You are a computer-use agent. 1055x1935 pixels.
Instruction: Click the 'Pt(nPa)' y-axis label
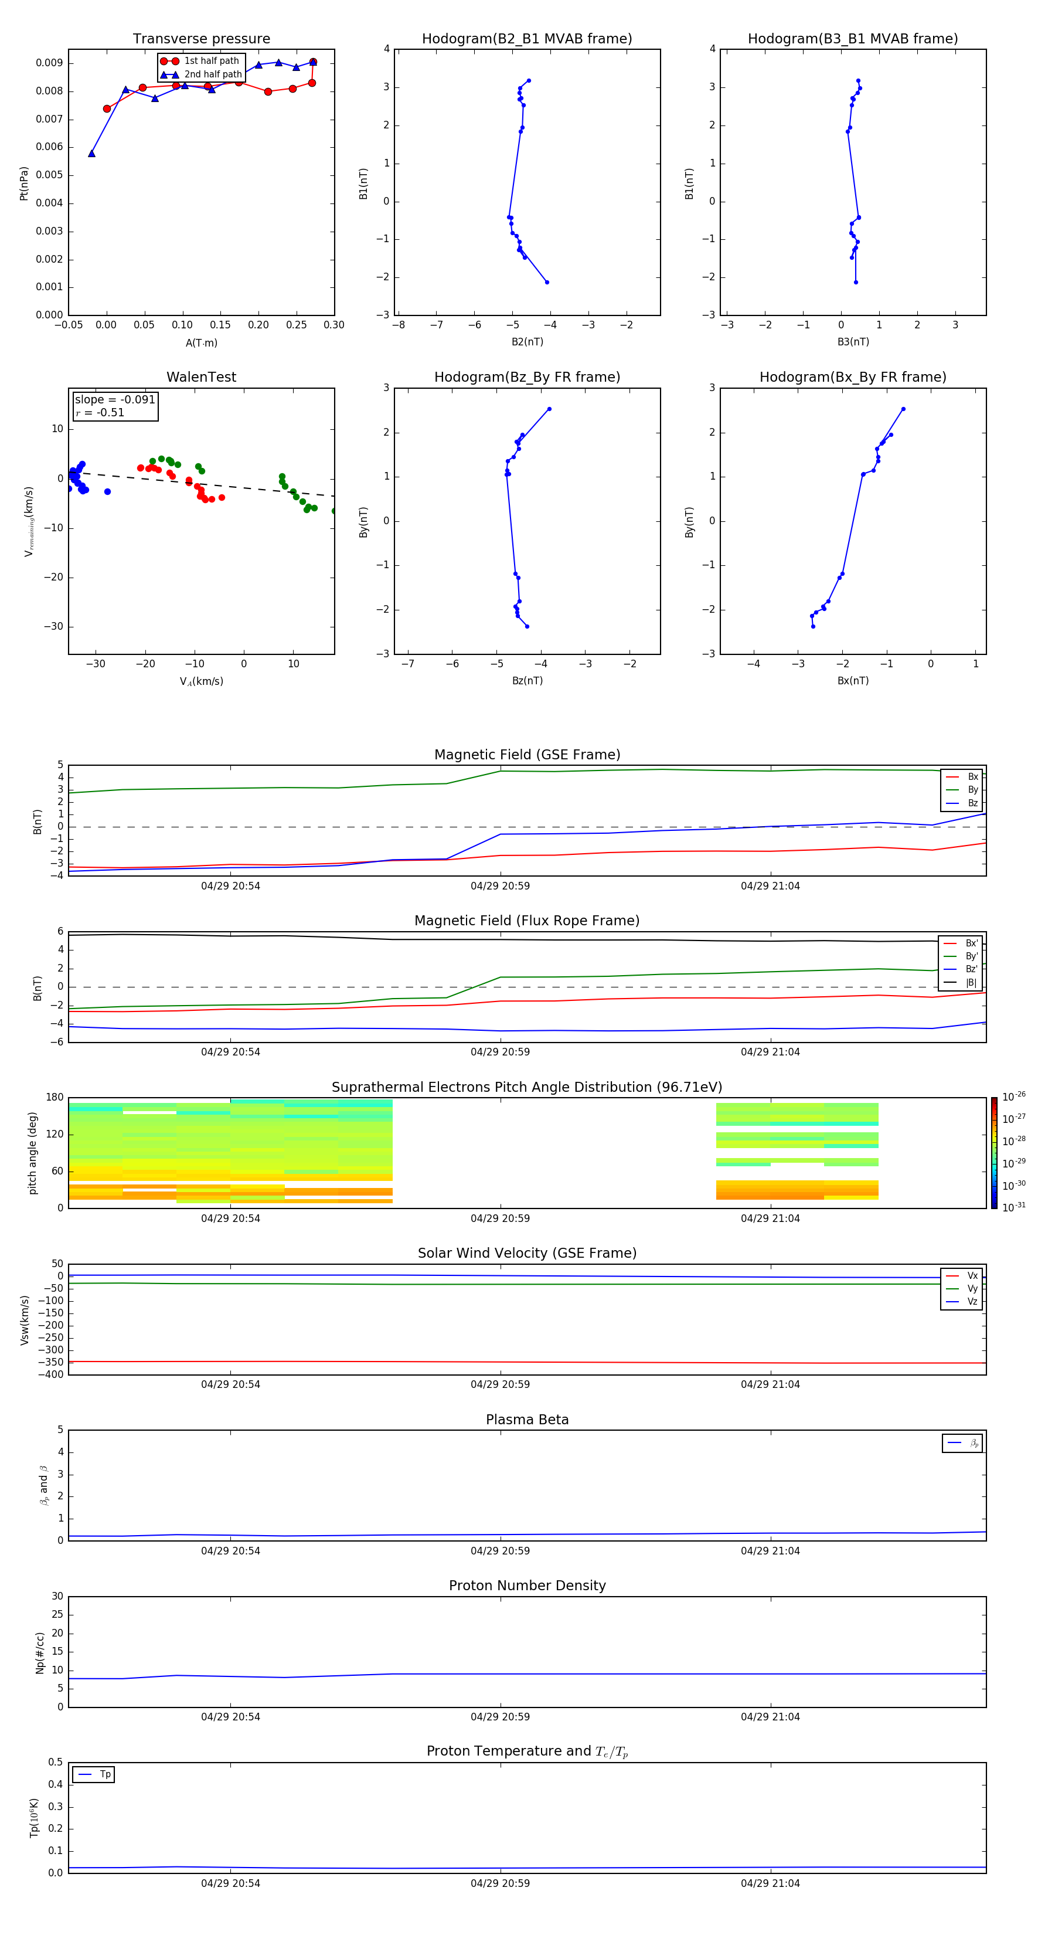coord(23,182)
